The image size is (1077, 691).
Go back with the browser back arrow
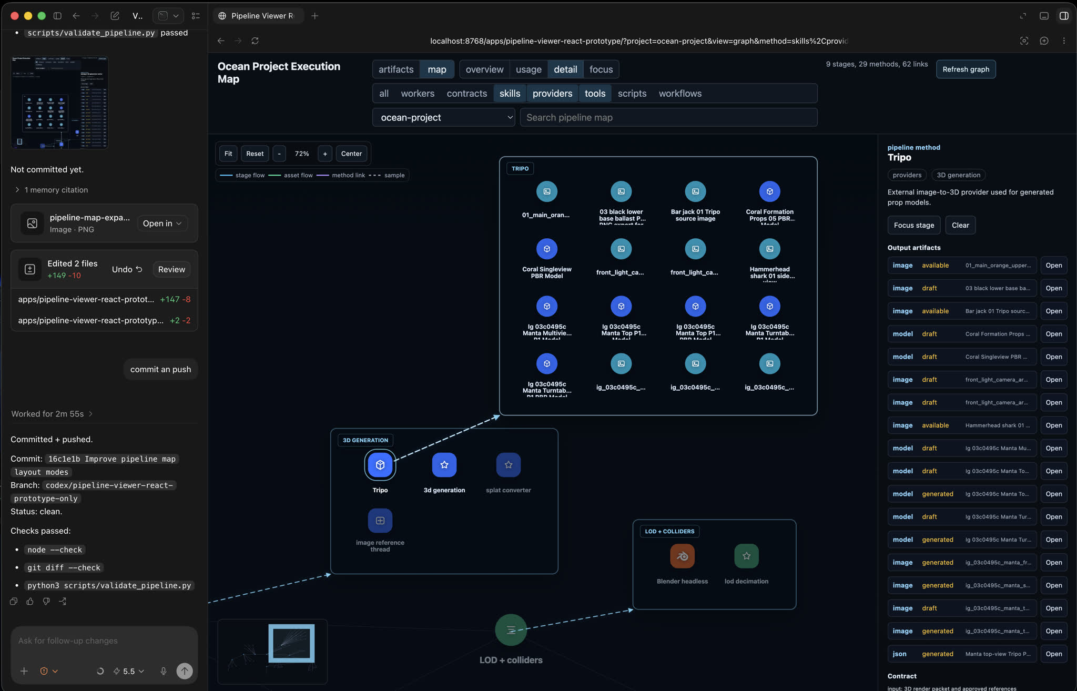[221, 40]
